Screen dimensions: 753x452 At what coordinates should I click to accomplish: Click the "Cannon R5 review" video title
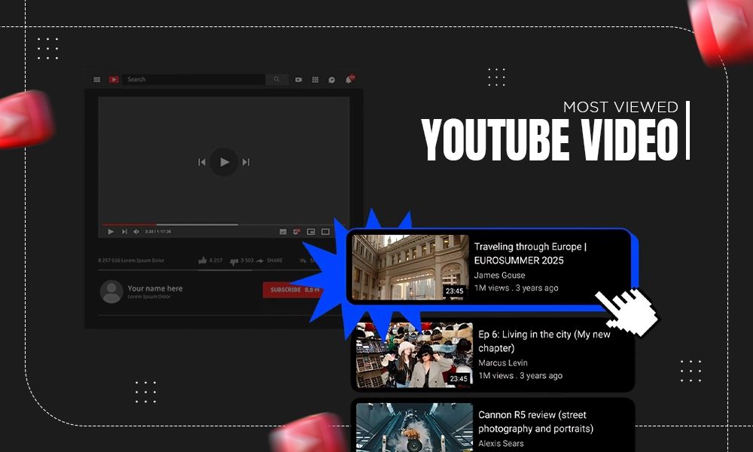pos(535,422)
